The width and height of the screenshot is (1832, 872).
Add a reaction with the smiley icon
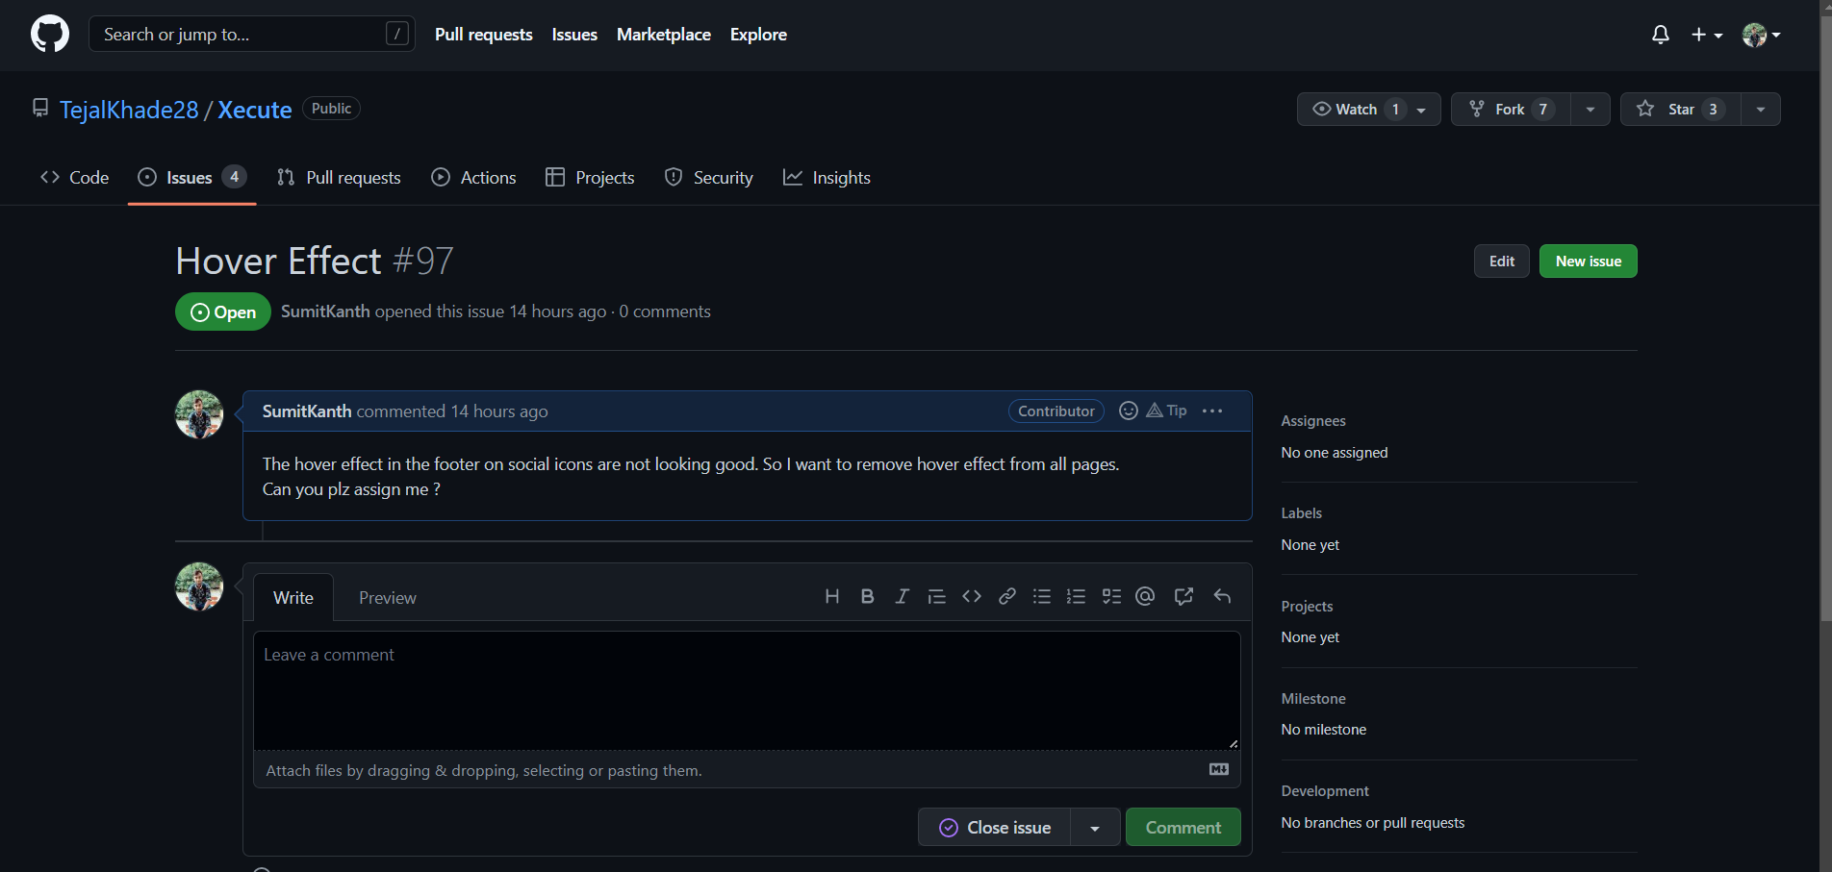click(x=1129, y=411)
